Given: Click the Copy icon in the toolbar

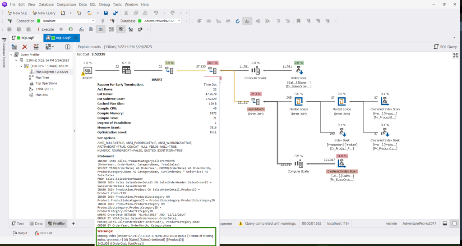Looking at the screenshot, I should click(136, 13).
